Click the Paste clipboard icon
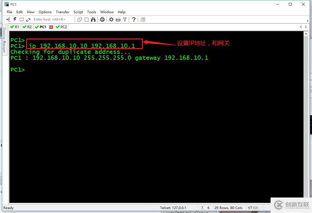This screenshot has width=312, height=213. pos(86,19)
